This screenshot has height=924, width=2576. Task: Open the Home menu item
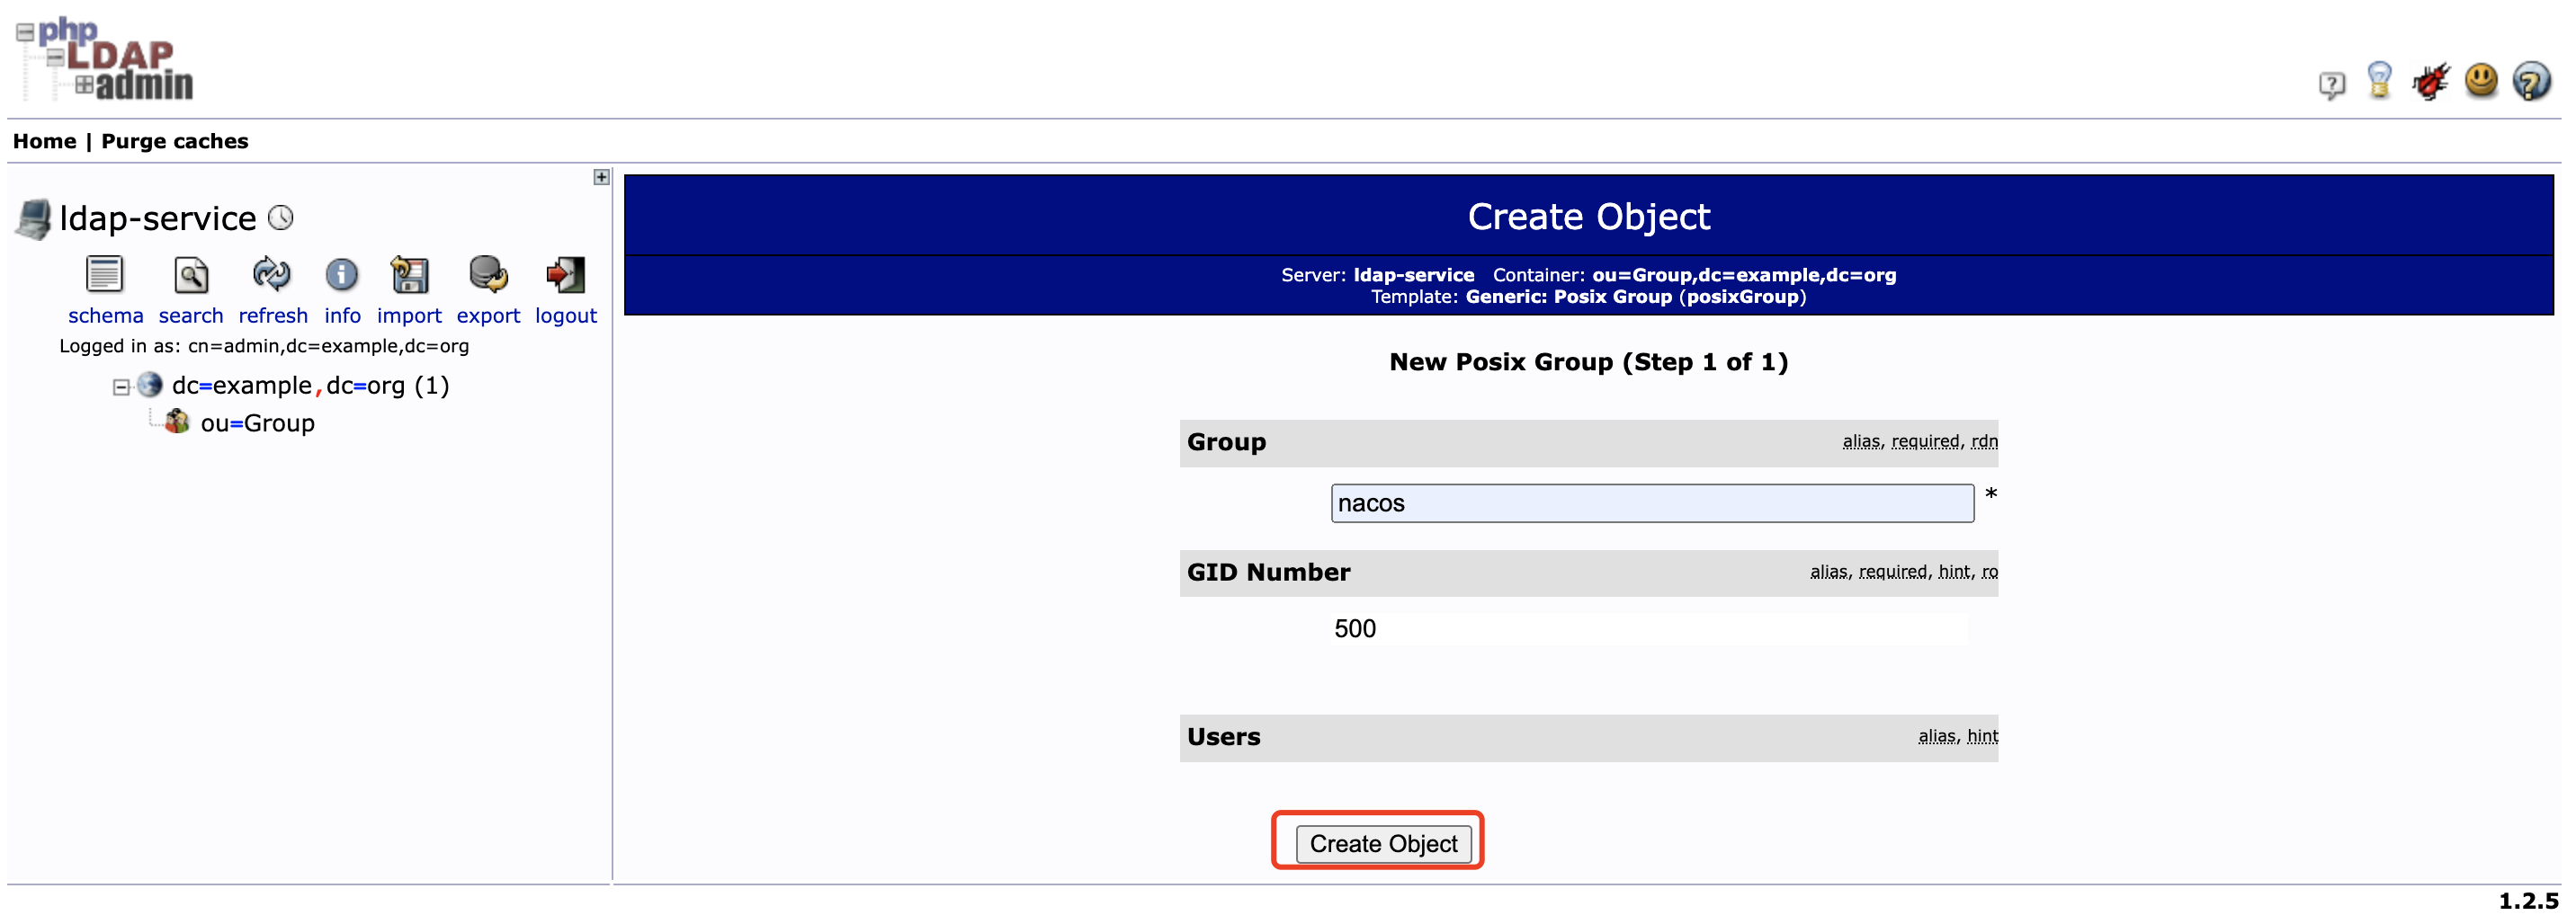click(x=44, y=141)
